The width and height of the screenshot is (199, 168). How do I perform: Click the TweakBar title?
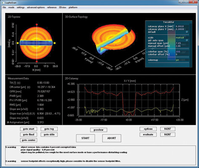click(169, 22)
